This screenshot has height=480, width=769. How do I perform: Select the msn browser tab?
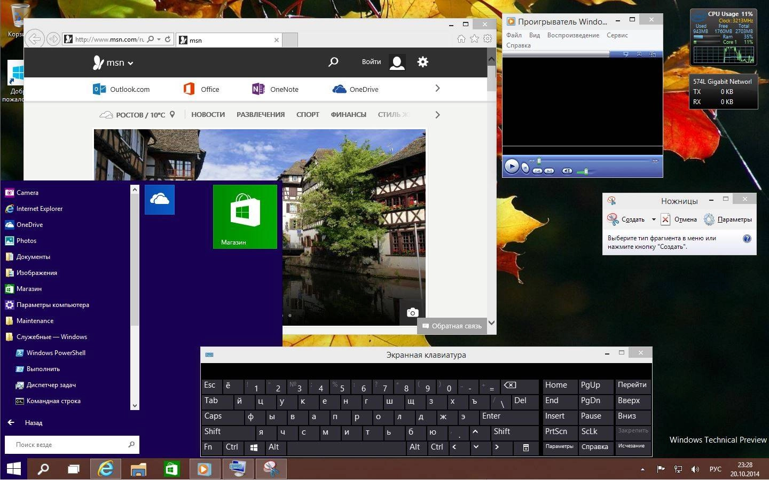pyautogui.click(x=229, y=40)
